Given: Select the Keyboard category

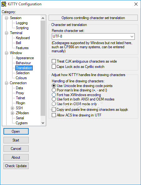Looking at the screenshot, I should click(x=23, y=38).
